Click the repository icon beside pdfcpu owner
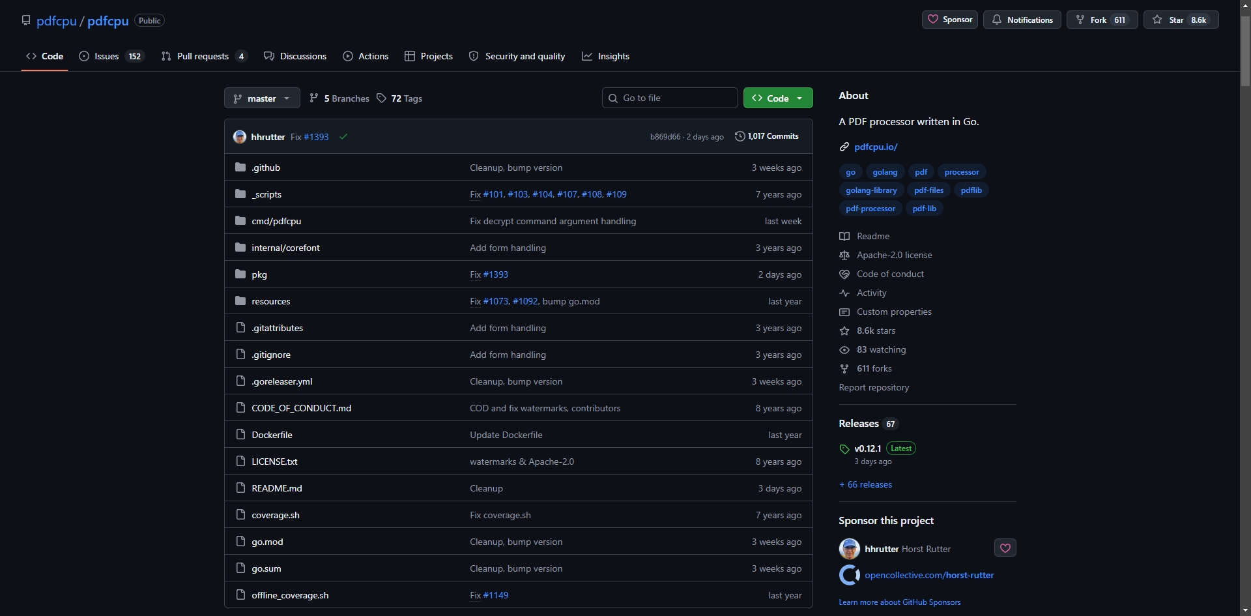The width and height of the screenshot is (1251, 616). click(x=26, y=20)
